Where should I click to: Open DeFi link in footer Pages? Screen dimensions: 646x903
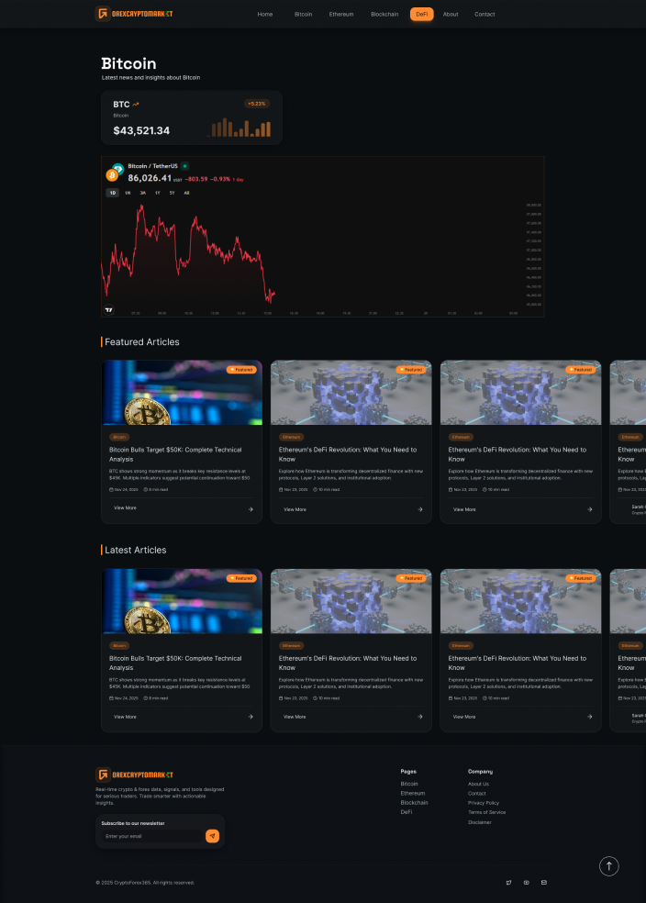pyautogui.click(x=407, y=812)
